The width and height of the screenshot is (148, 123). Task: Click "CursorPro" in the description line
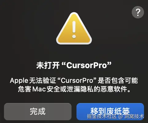[77, 81]
